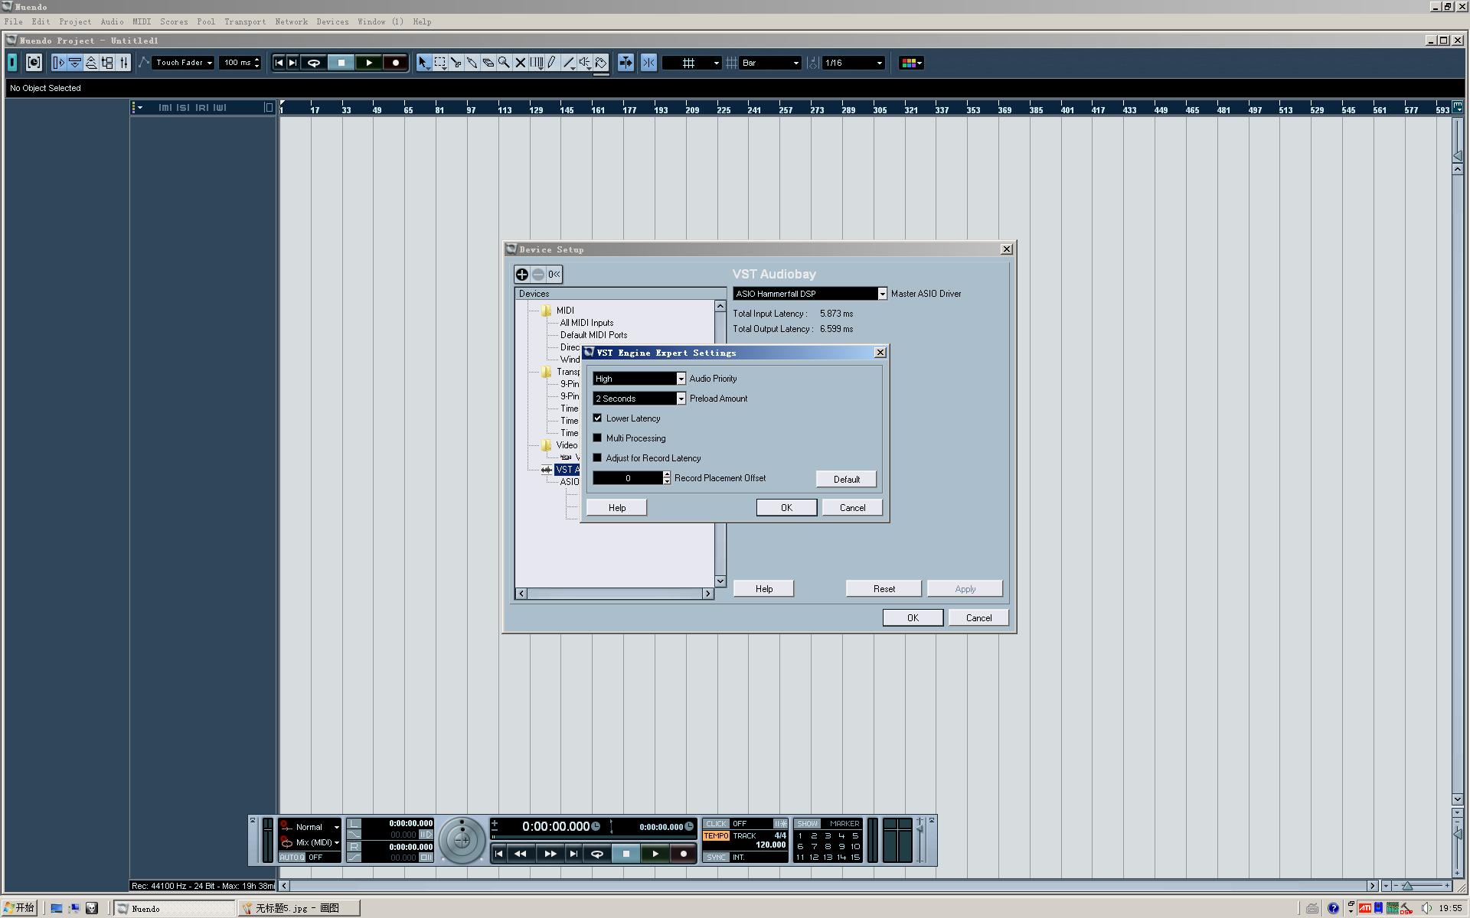Select the Glue tool
Screen dimensions: 1470x918
click(x=472, y=63)
